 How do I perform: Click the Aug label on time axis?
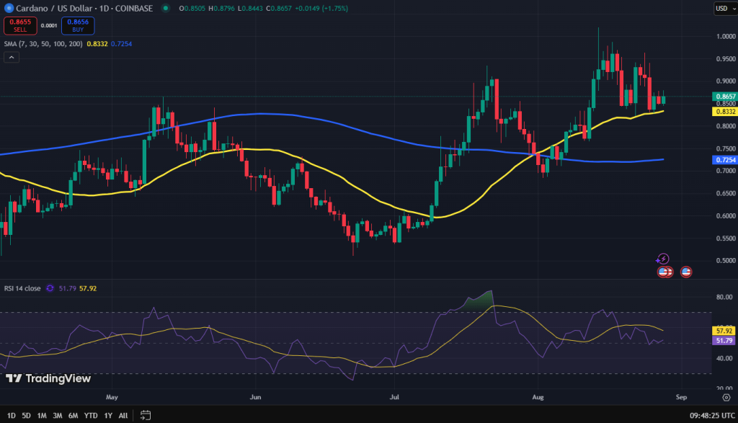click(538, 397)
